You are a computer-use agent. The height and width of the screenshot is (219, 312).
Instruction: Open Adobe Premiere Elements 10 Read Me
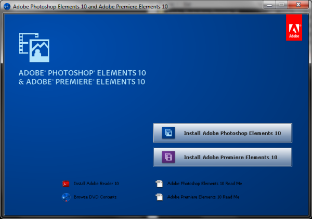(x=203, y=197)
